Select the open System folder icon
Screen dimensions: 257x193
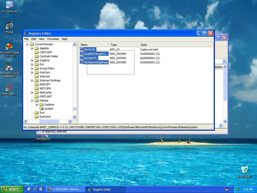point(41,109)
